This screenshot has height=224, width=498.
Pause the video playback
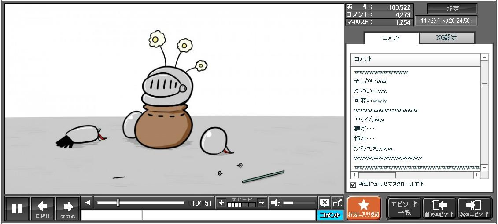[x=17, y=208]
